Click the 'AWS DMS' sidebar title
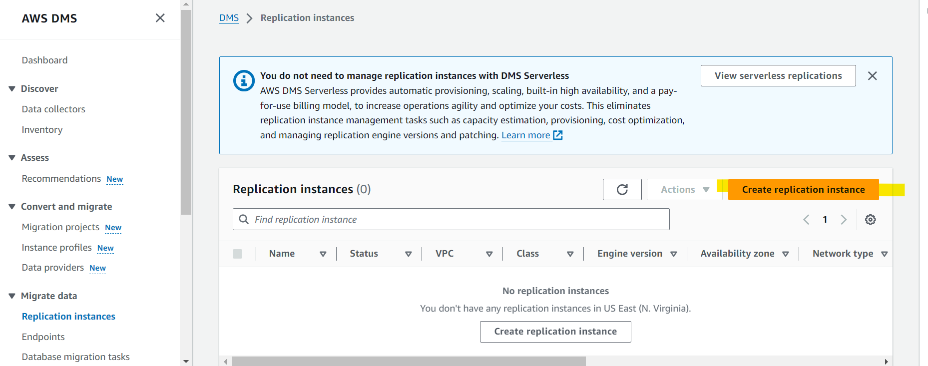The height and width of the screenshot is (366, 928). (x=49, y=18)
